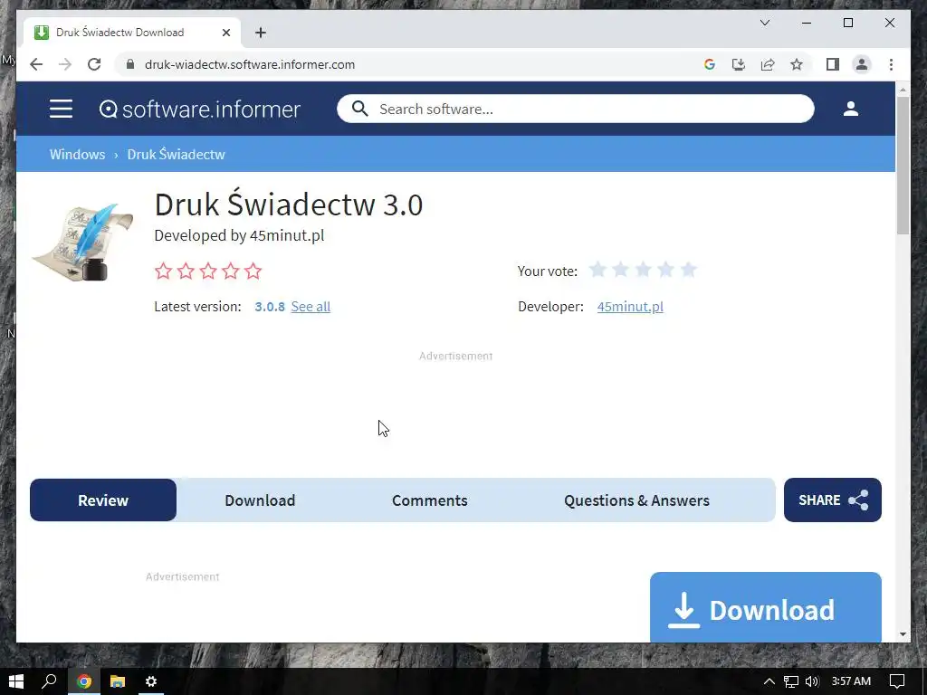The height and width of the screenshot is (695, 927).
Task: Open the See all versions link
Action: pyautogui.click(x=311, y=306)
